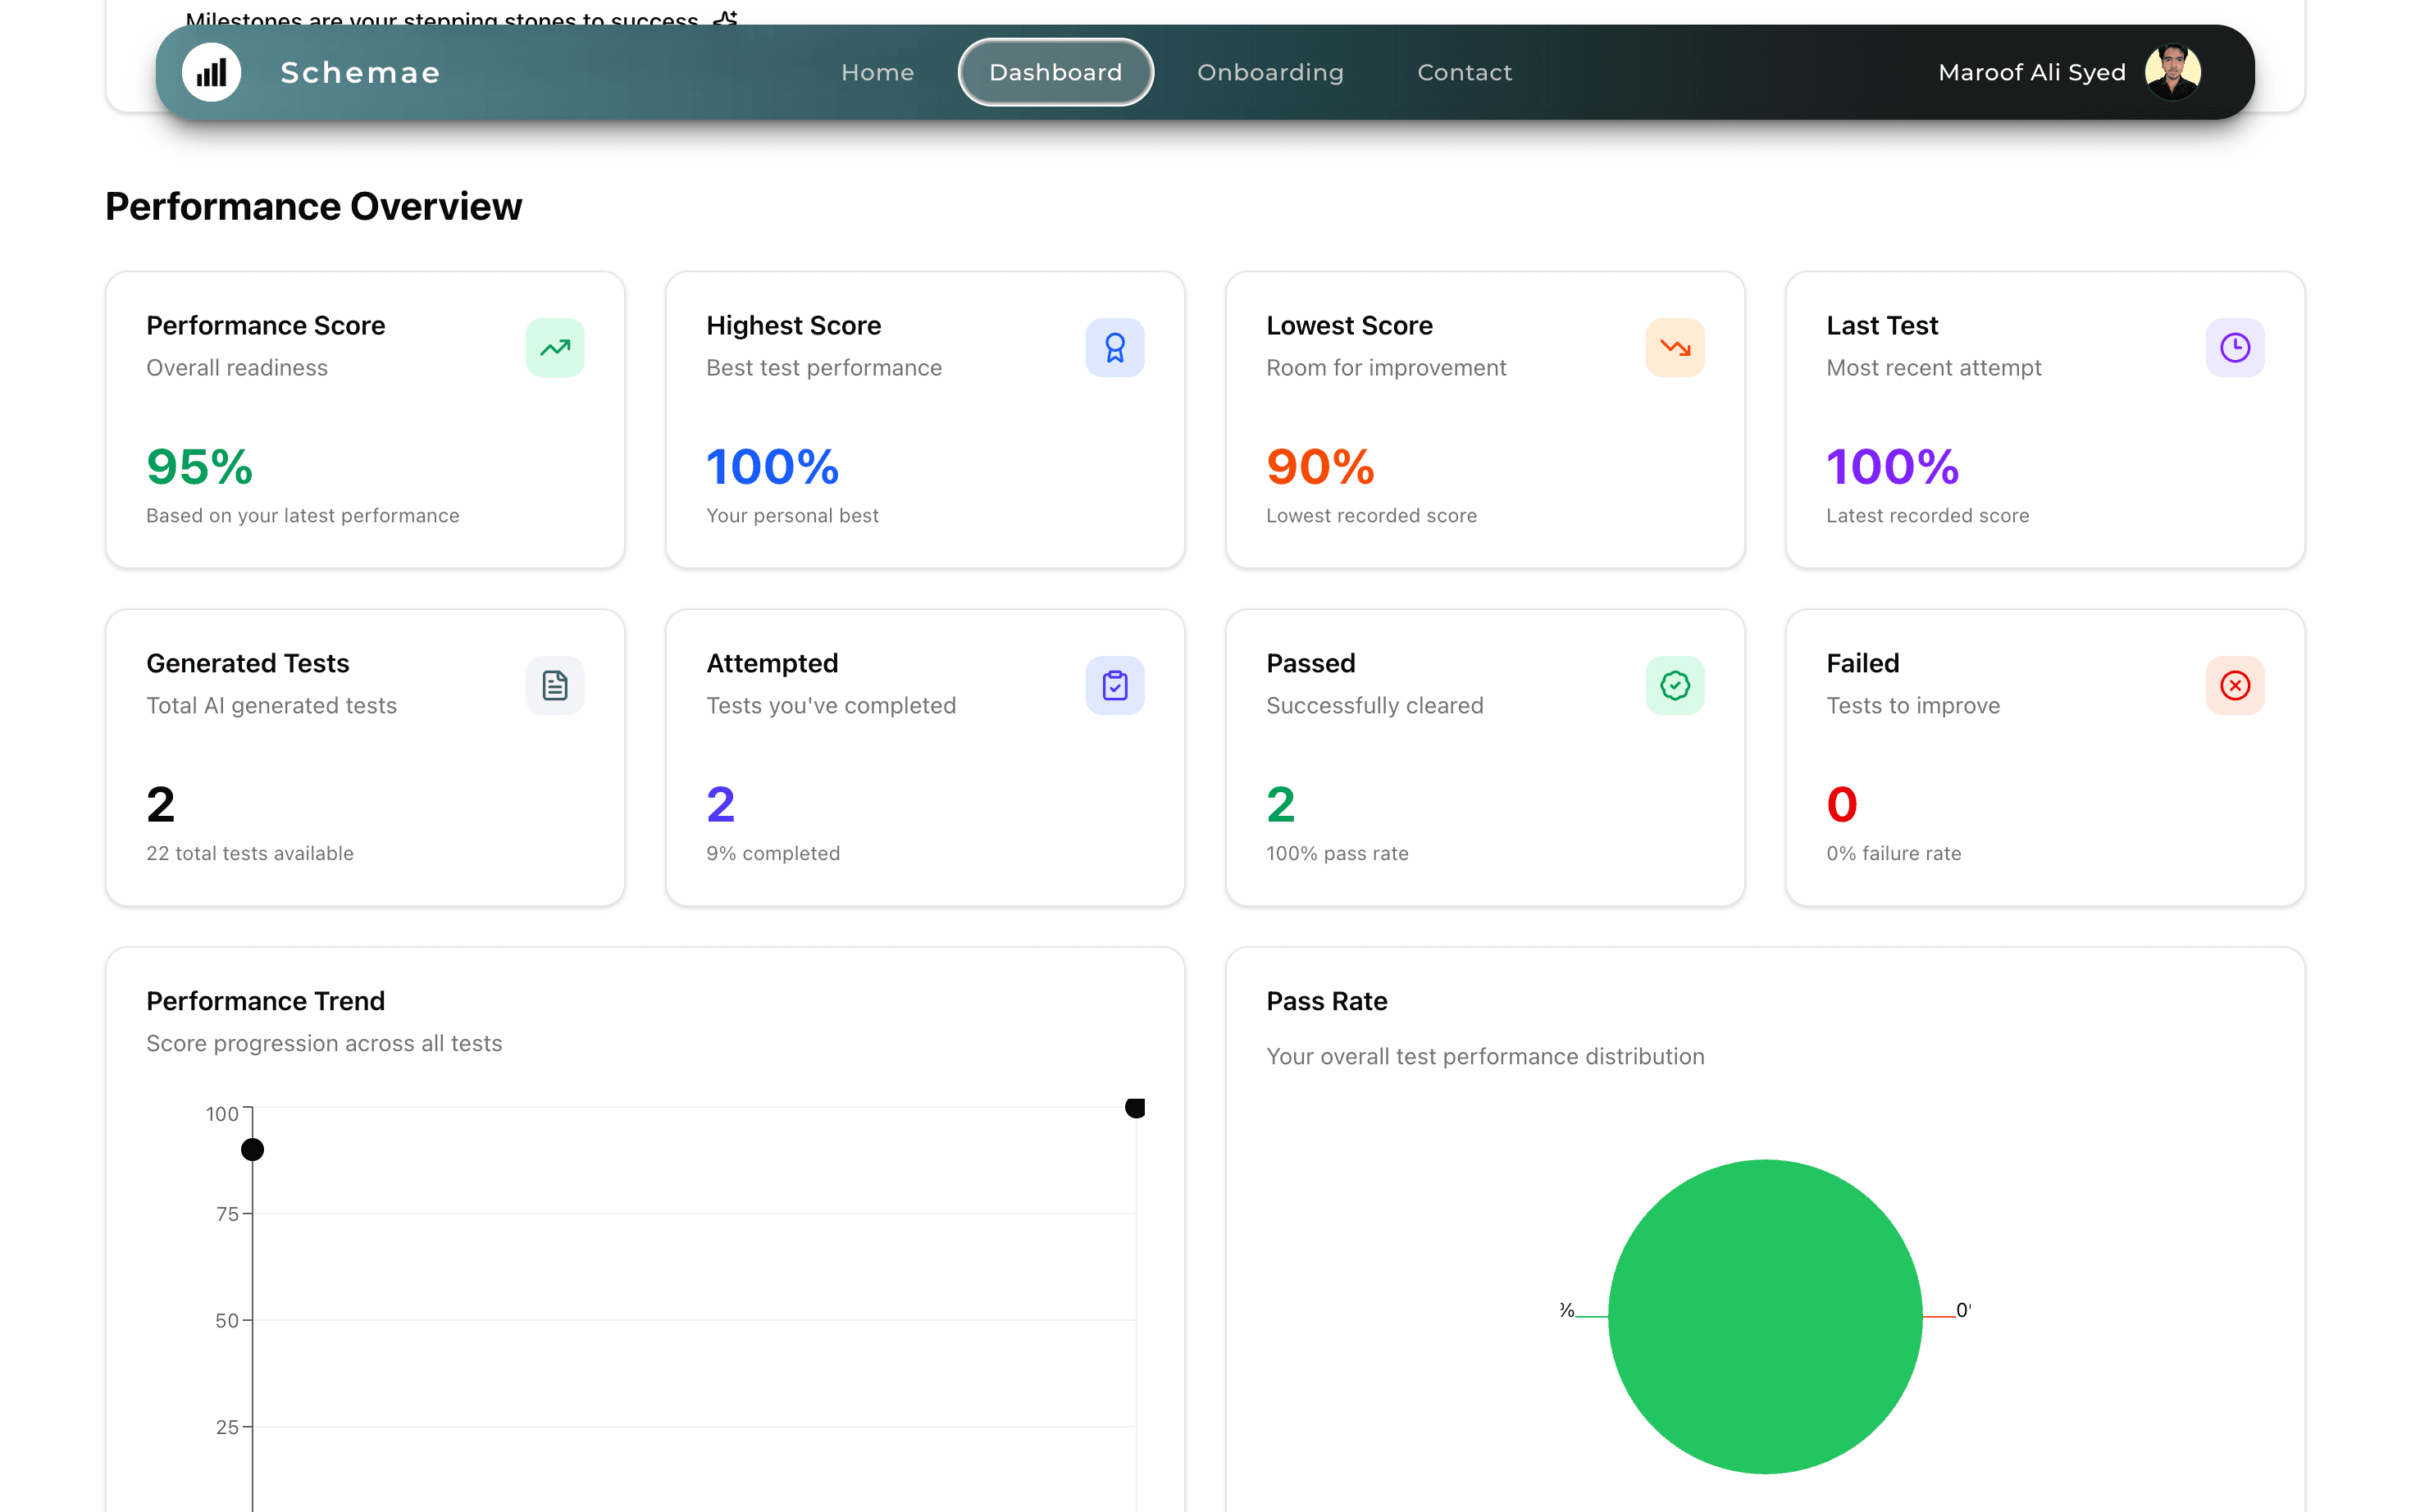Click the Failed count value 0
The height and width of the screenshot is (1512, 2411).
1841,804
